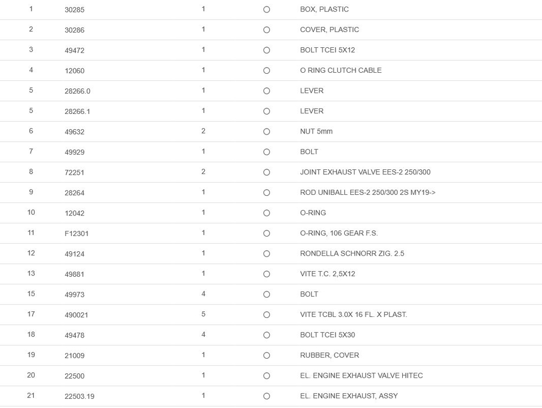Click the O-RING, 106 GEAR F.S. text
This screenshot has width=542, height=408.
[x=339, y=233]
